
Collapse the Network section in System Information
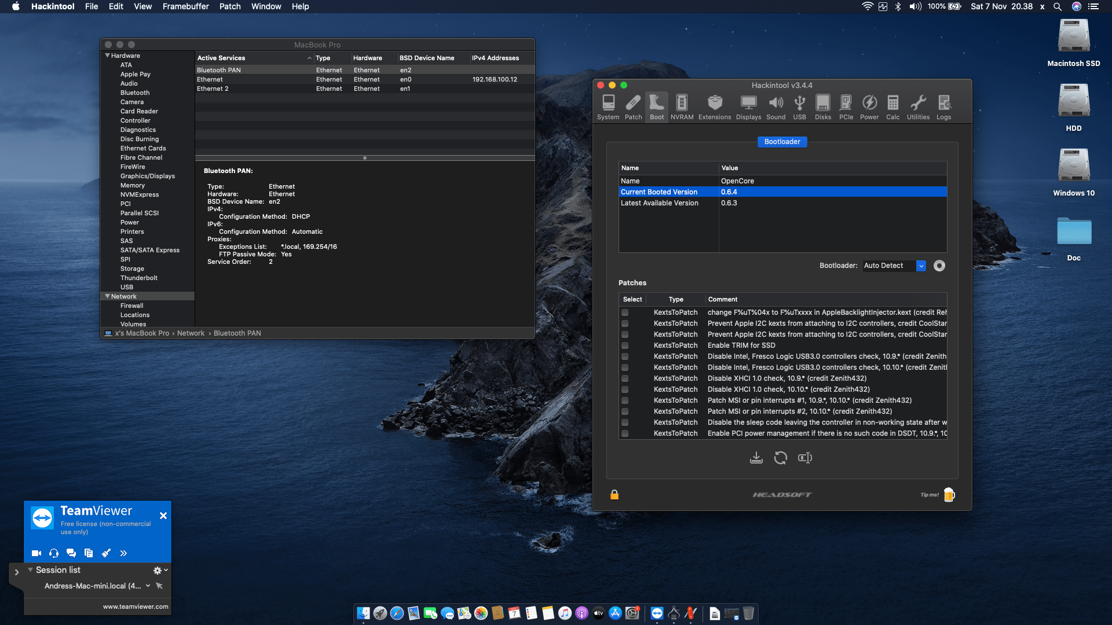108,296
